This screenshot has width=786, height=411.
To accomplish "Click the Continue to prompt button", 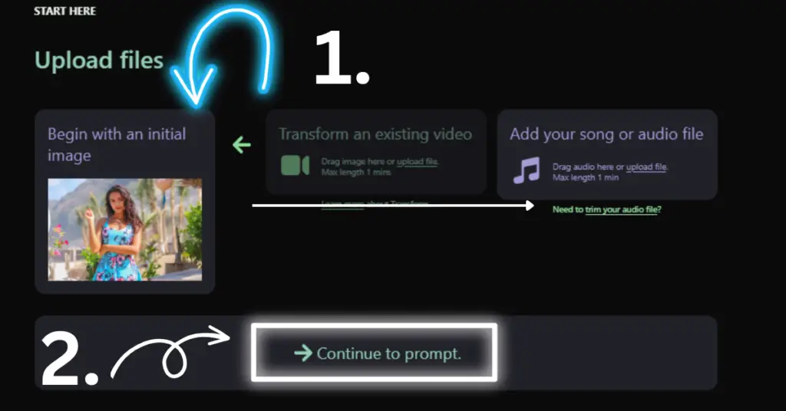I will click(375, 353).
